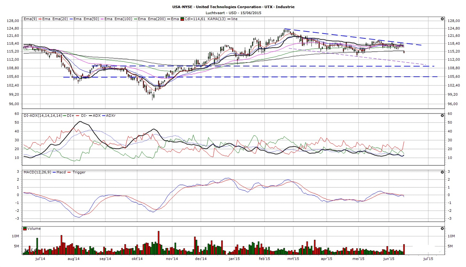Click the jul'14 date axis label
This screenshot has height=267, width=466.
click(x=40, y=259)
